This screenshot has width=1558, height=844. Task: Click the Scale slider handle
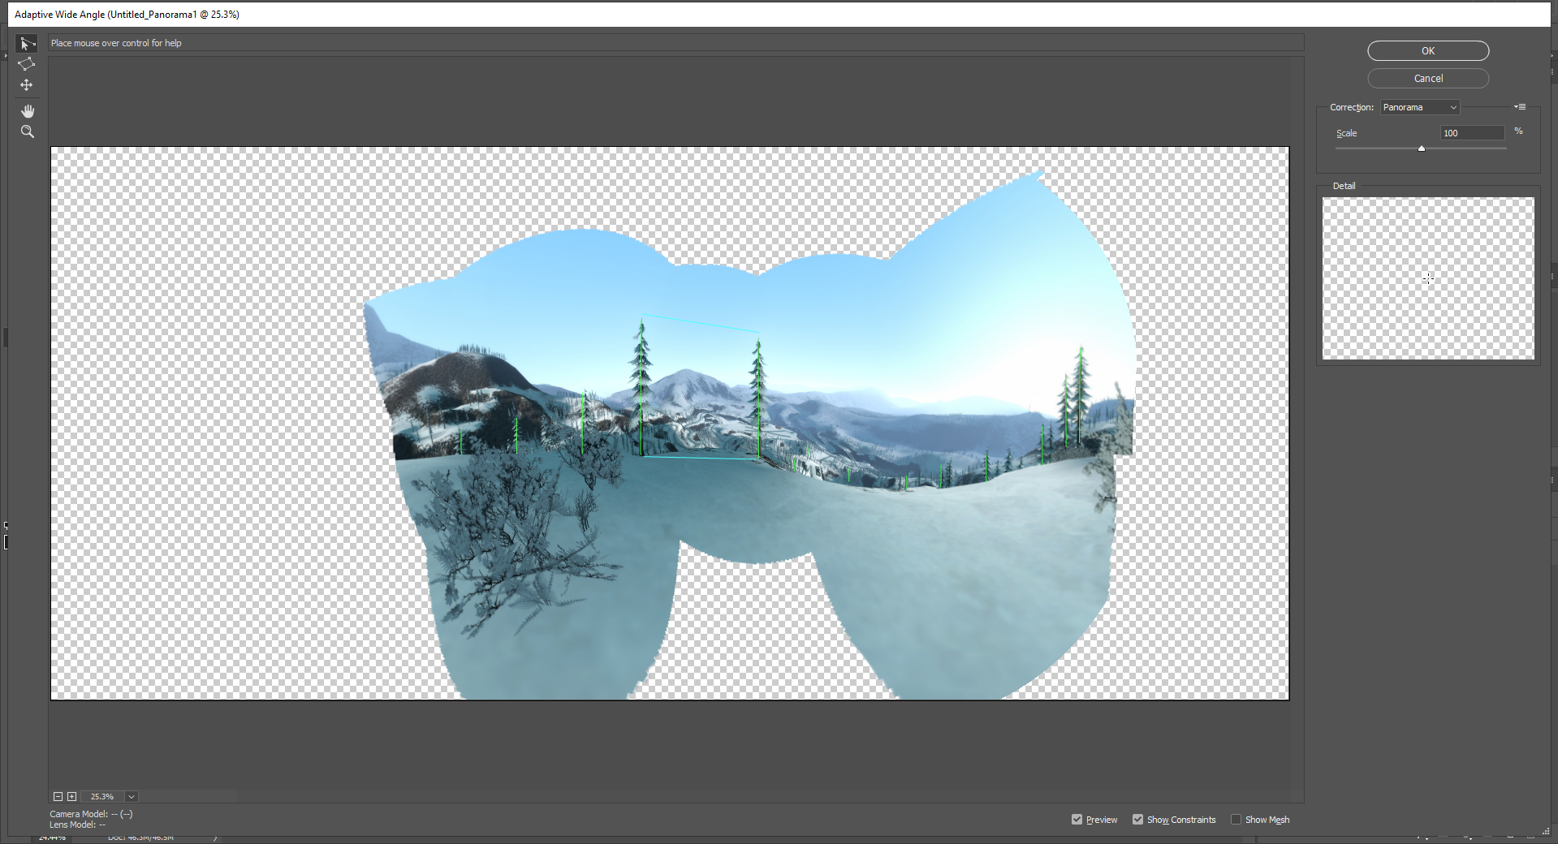tap(1421, 149)
